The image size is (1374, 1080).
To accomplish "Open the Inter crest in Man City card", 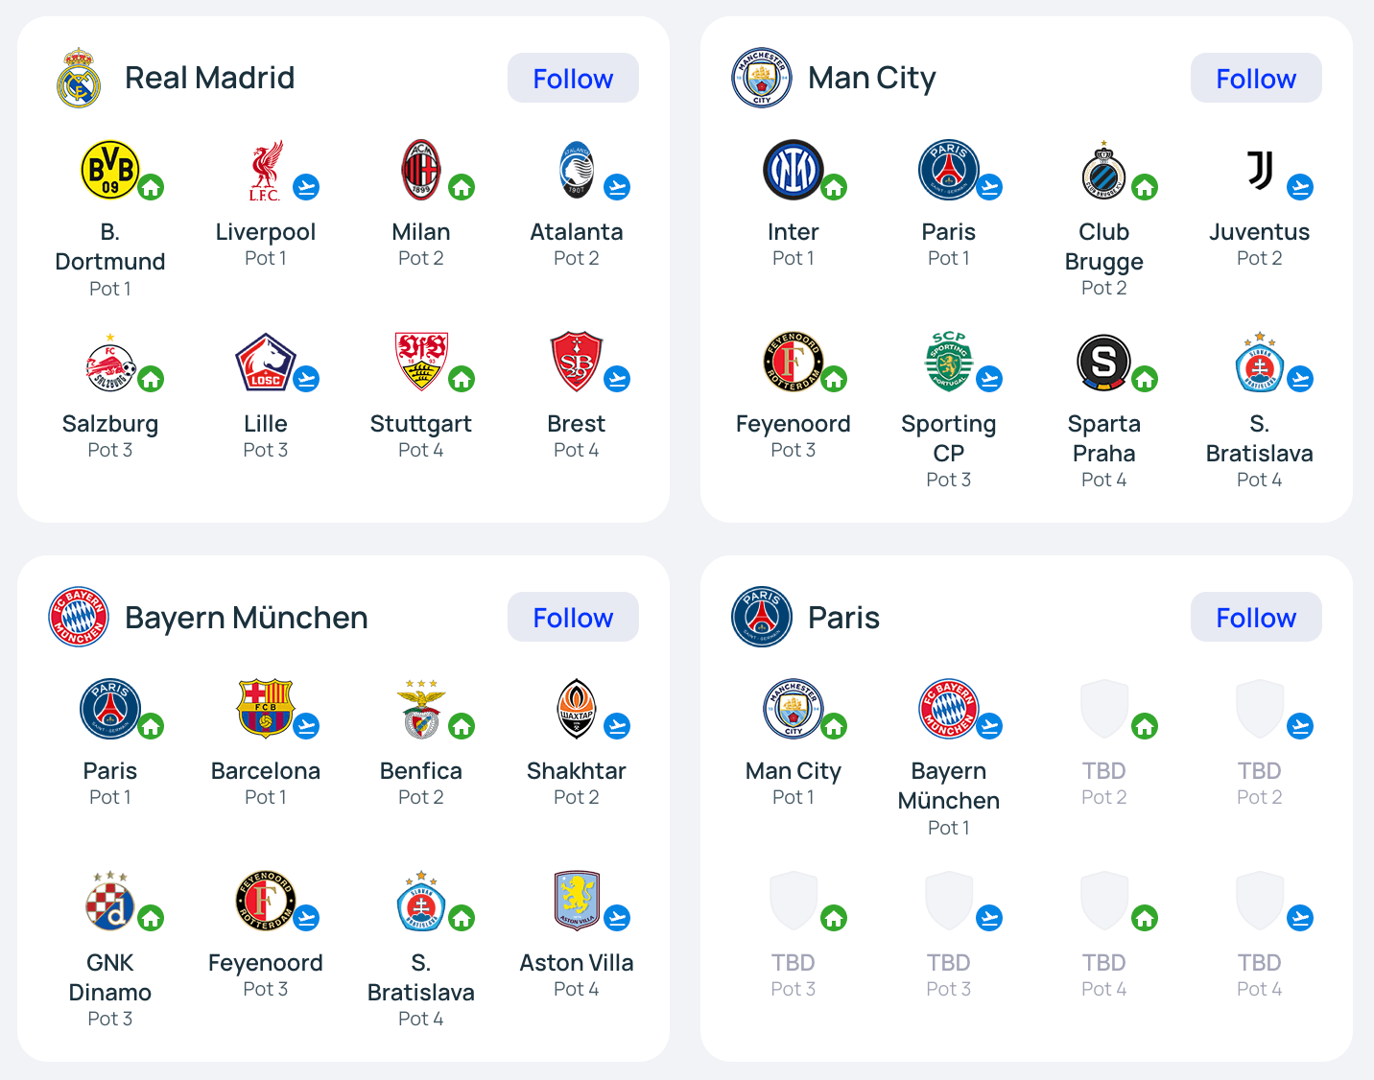I will point(793,171).
